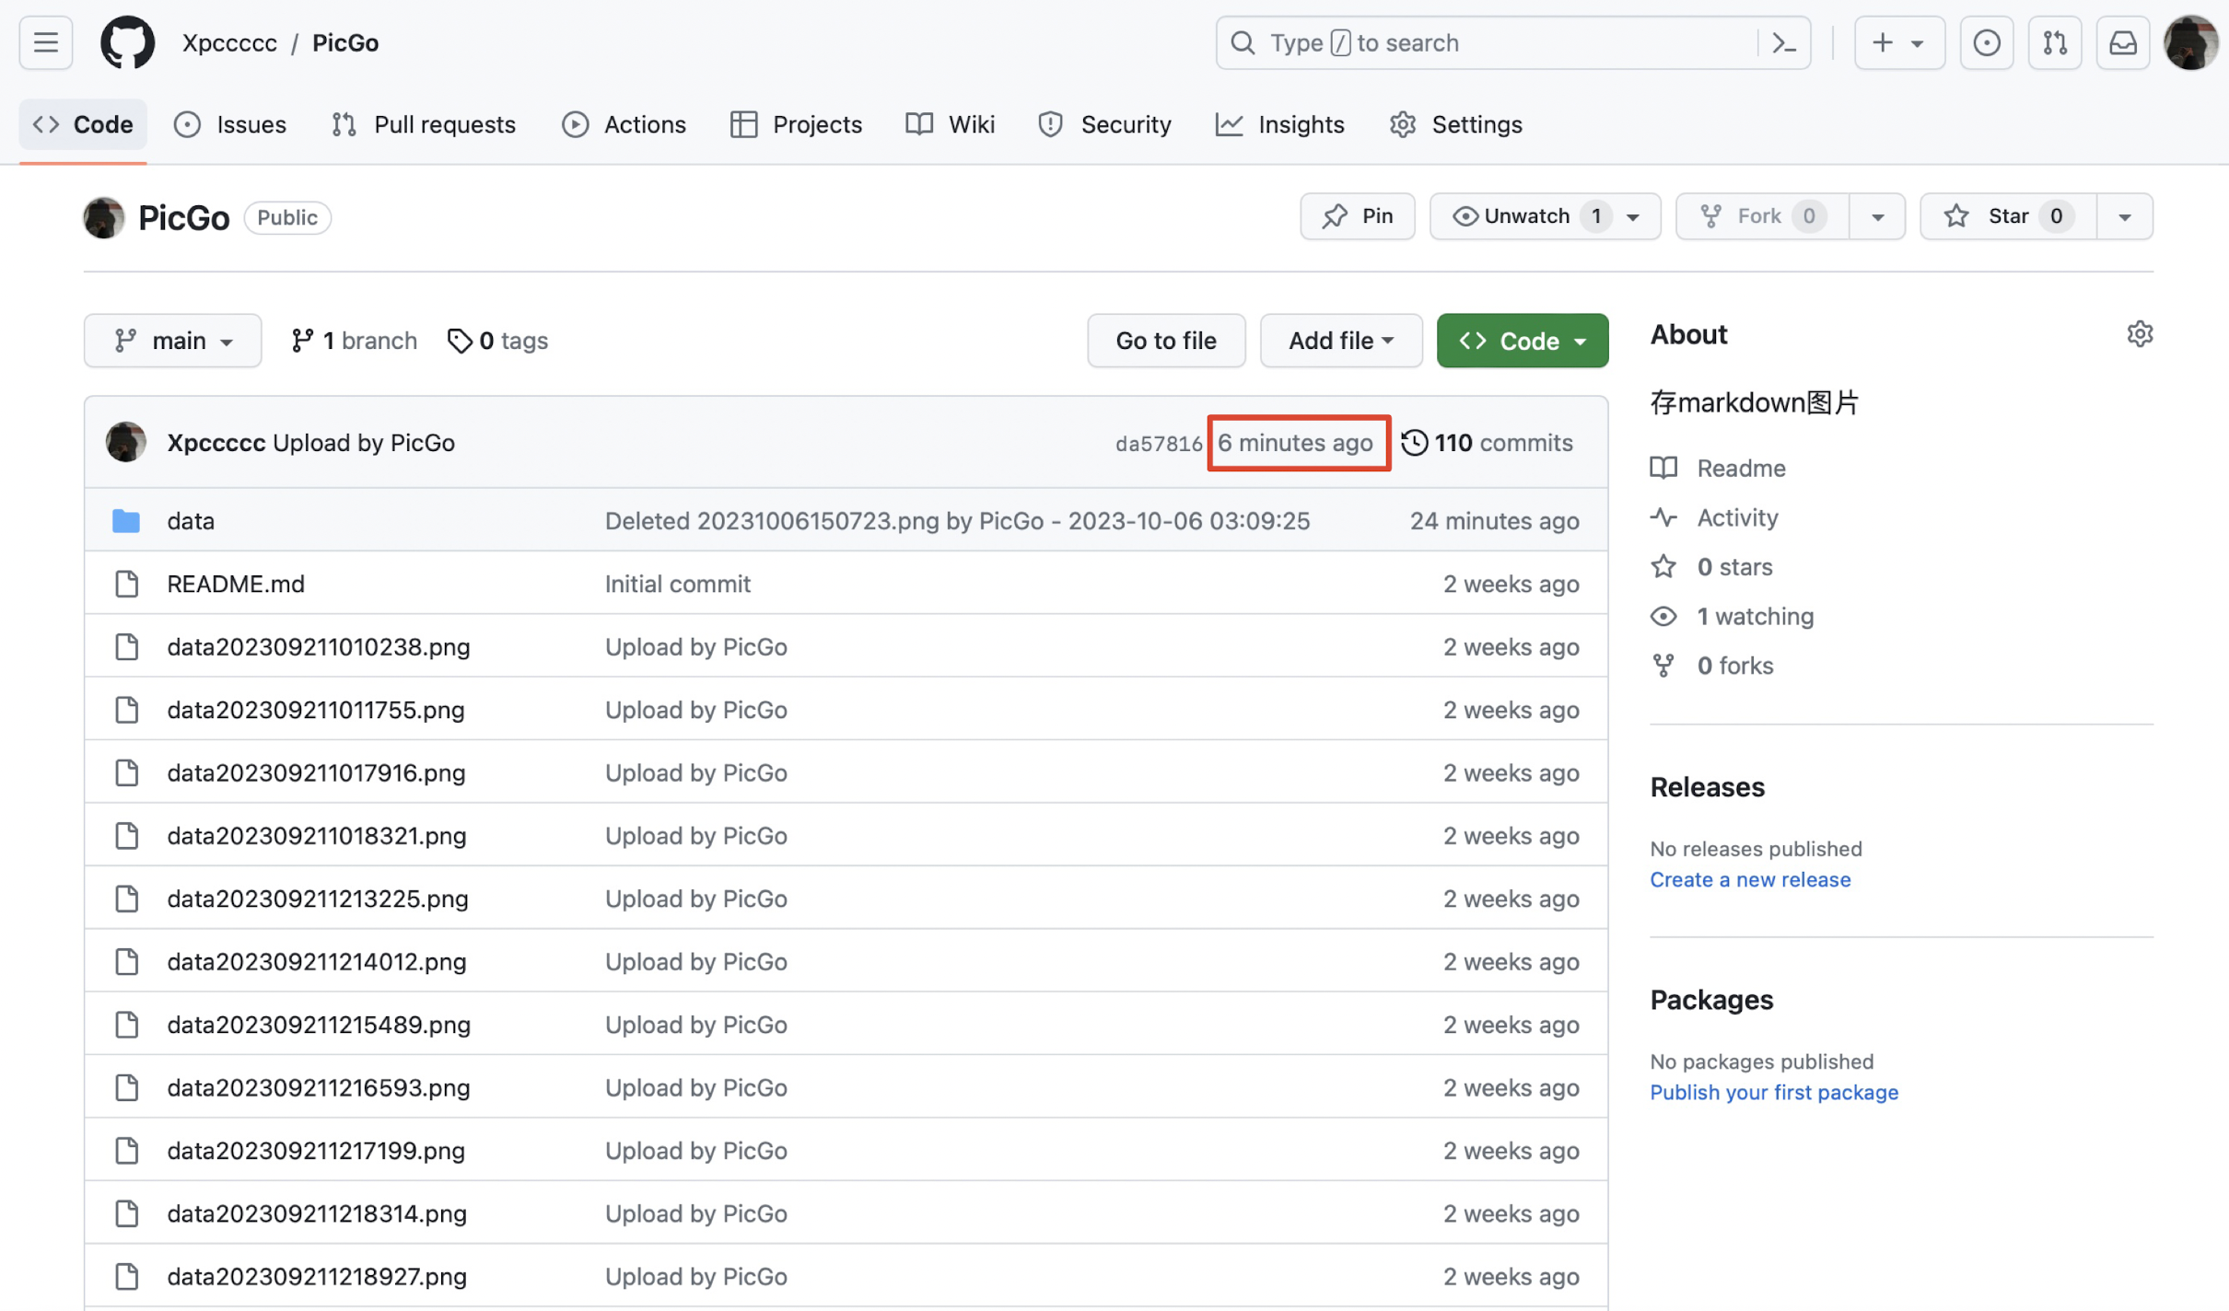Open the GitHub homepage logo

point(127,42)
